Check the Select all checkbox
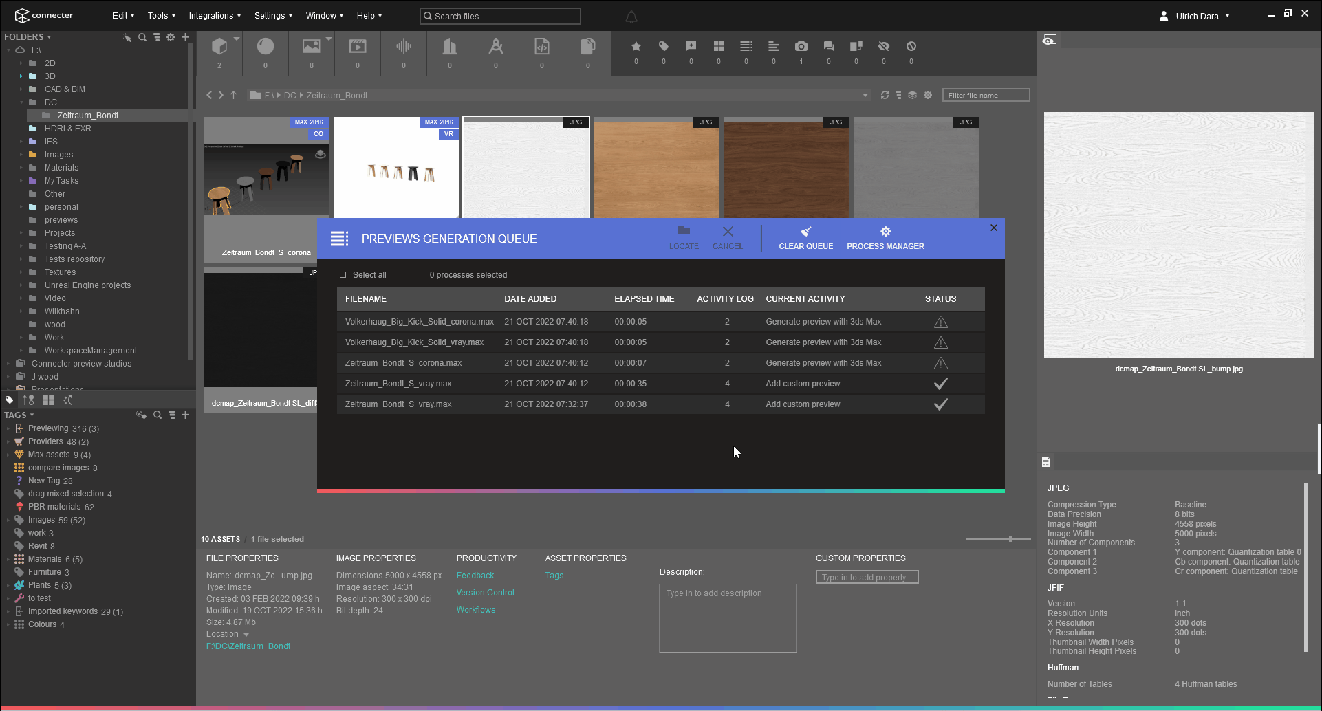The width and height of the screenshot is (1322, 711). click(343, 275)
